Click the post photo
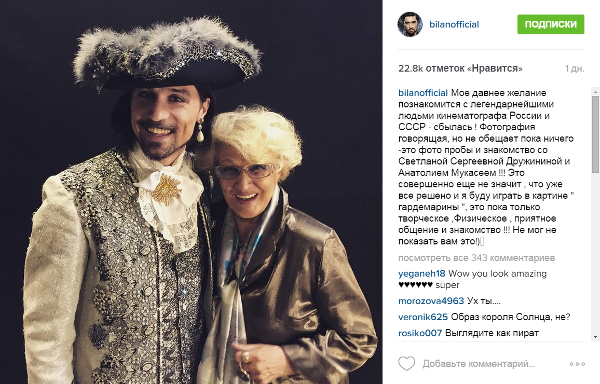Image resolution: width=600 pixels, height=384 pixels. click(x=192, y=192)
